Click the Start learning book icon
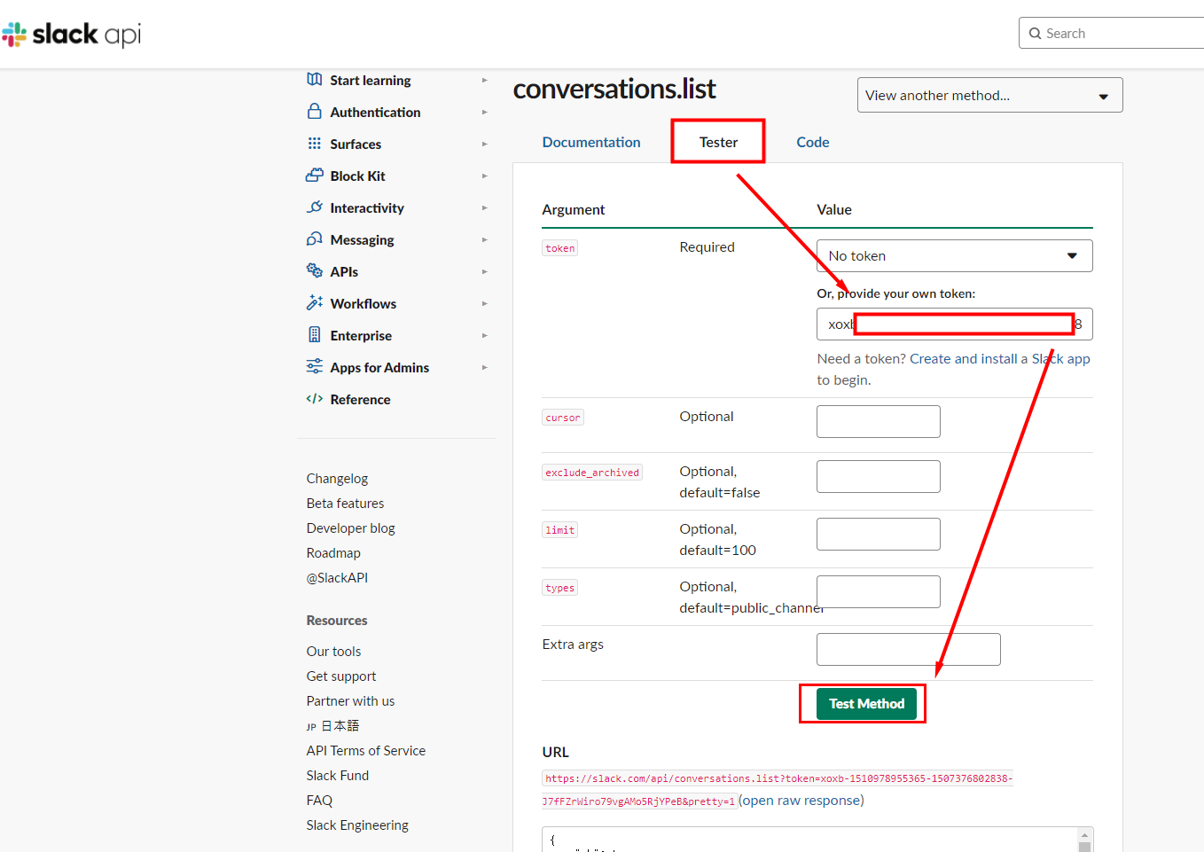 tap(315, 79)
